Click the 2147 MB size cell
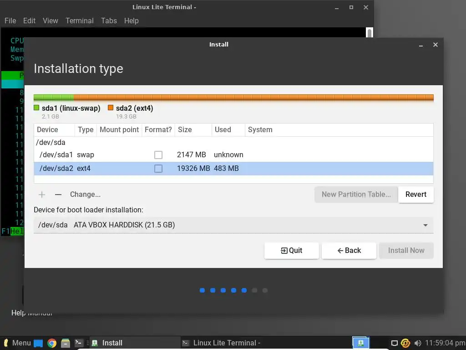The height and width of the screenshot is (350, 466). pyautogui.click(x=192, y=155)
